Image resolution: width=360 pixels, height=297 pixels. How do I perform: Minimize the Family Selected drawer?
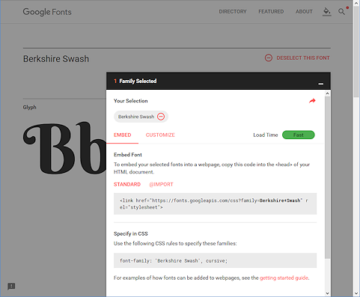[321, 84]
